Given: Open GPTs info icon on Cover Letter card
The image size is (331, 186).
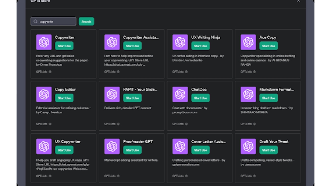Looking at the screenshot, I should (x=186, y=176).
